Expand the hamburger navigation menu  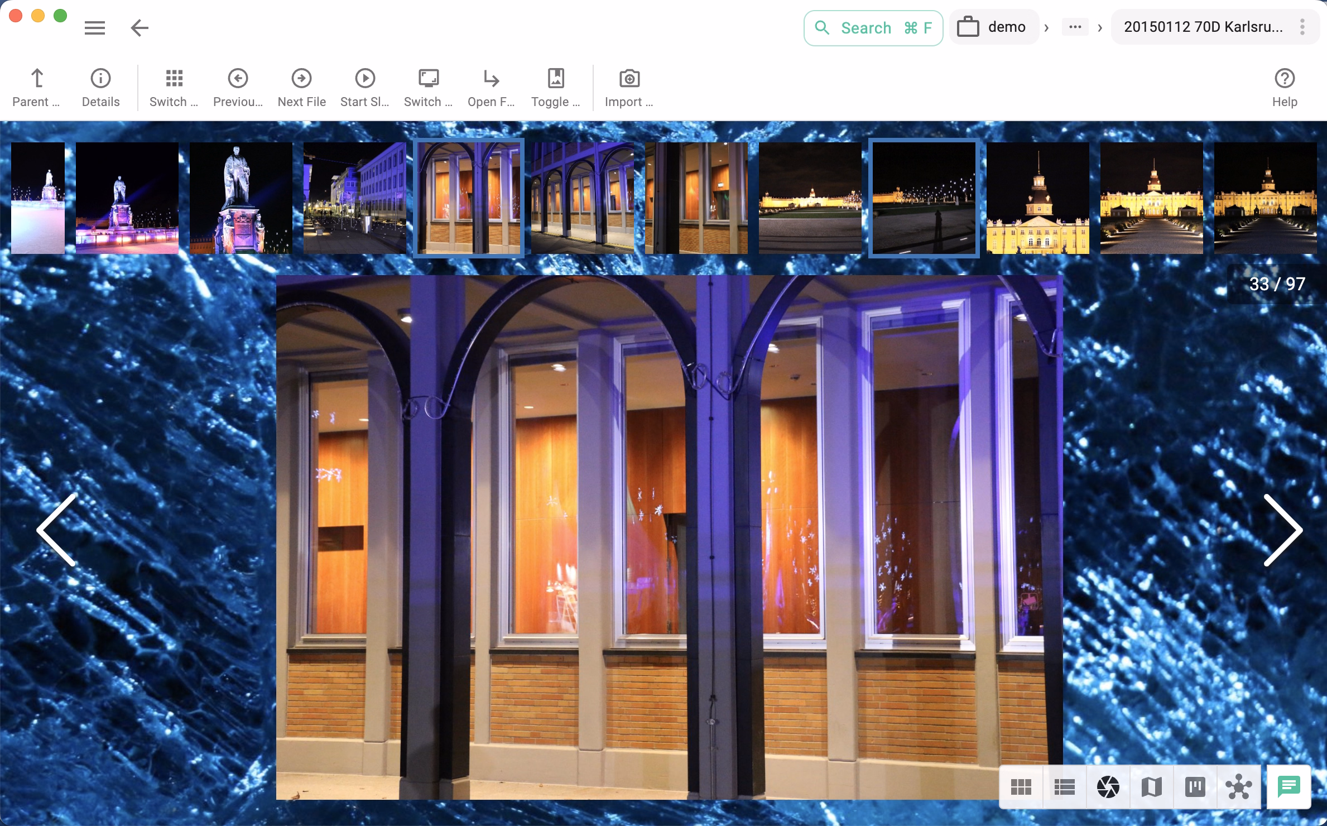point(95,27)
